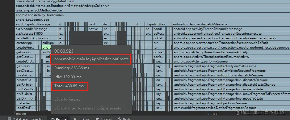Select the FragmentManagerImpl.dispatchResume bar
Image resolution: width=290 pixels, height=120 pixels.
[x=232, y=80]
